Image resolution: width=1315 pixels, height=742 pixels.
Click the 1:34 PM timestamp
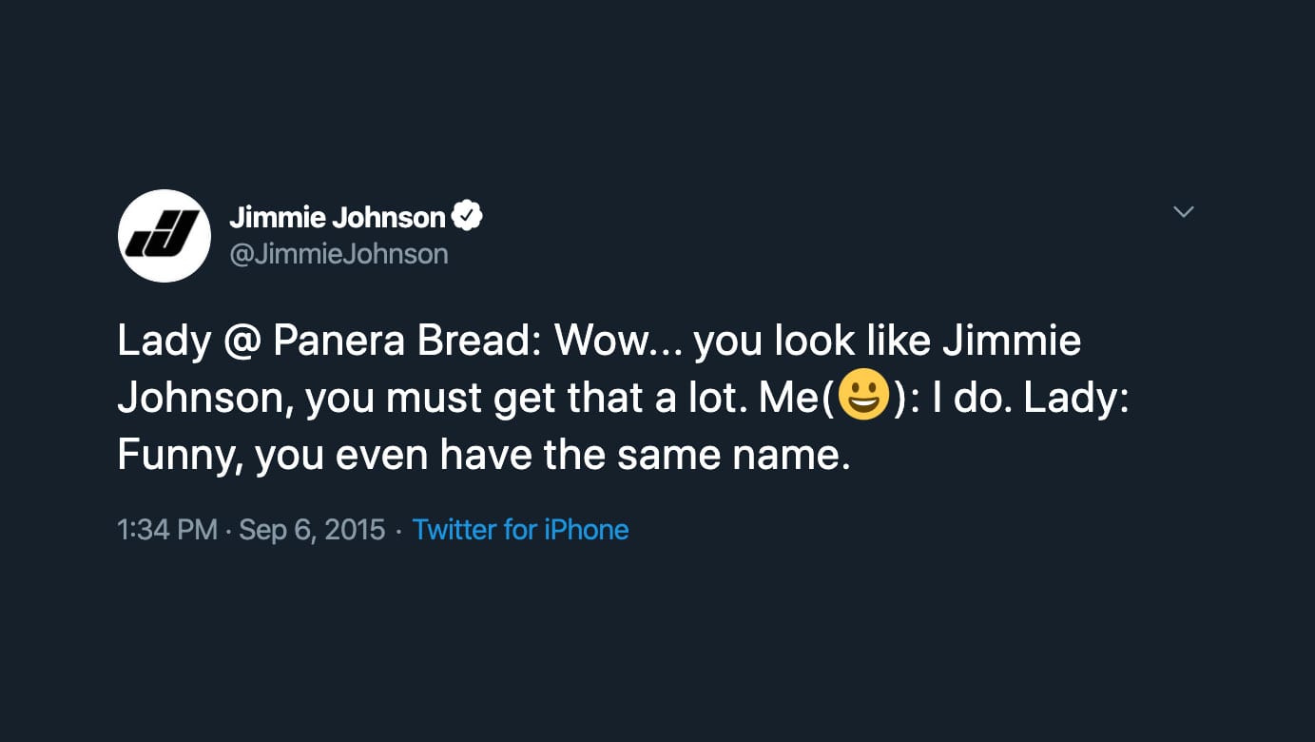pos(167,529)
